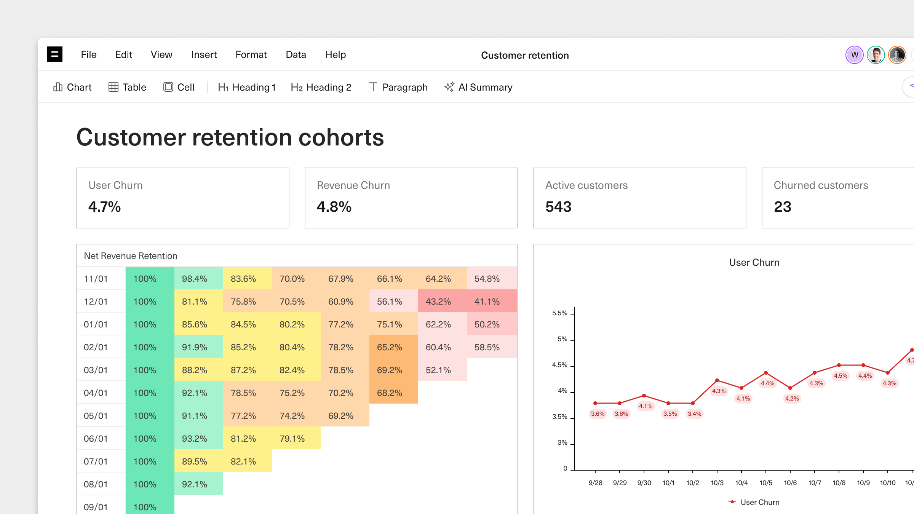This screenshot has height=514, width=914.
Task: Click the green-ringed user avatar
Action: [876, 55]
